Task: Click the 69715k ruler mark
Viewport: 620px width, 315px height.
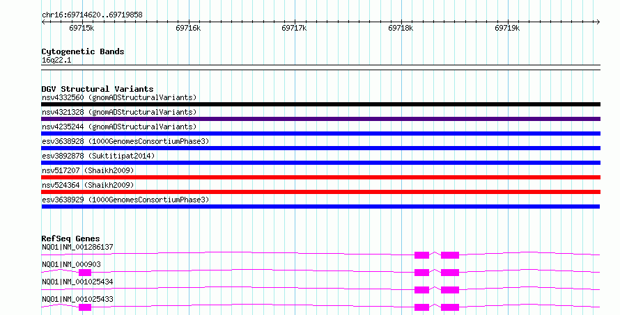Action: [82, 28]
